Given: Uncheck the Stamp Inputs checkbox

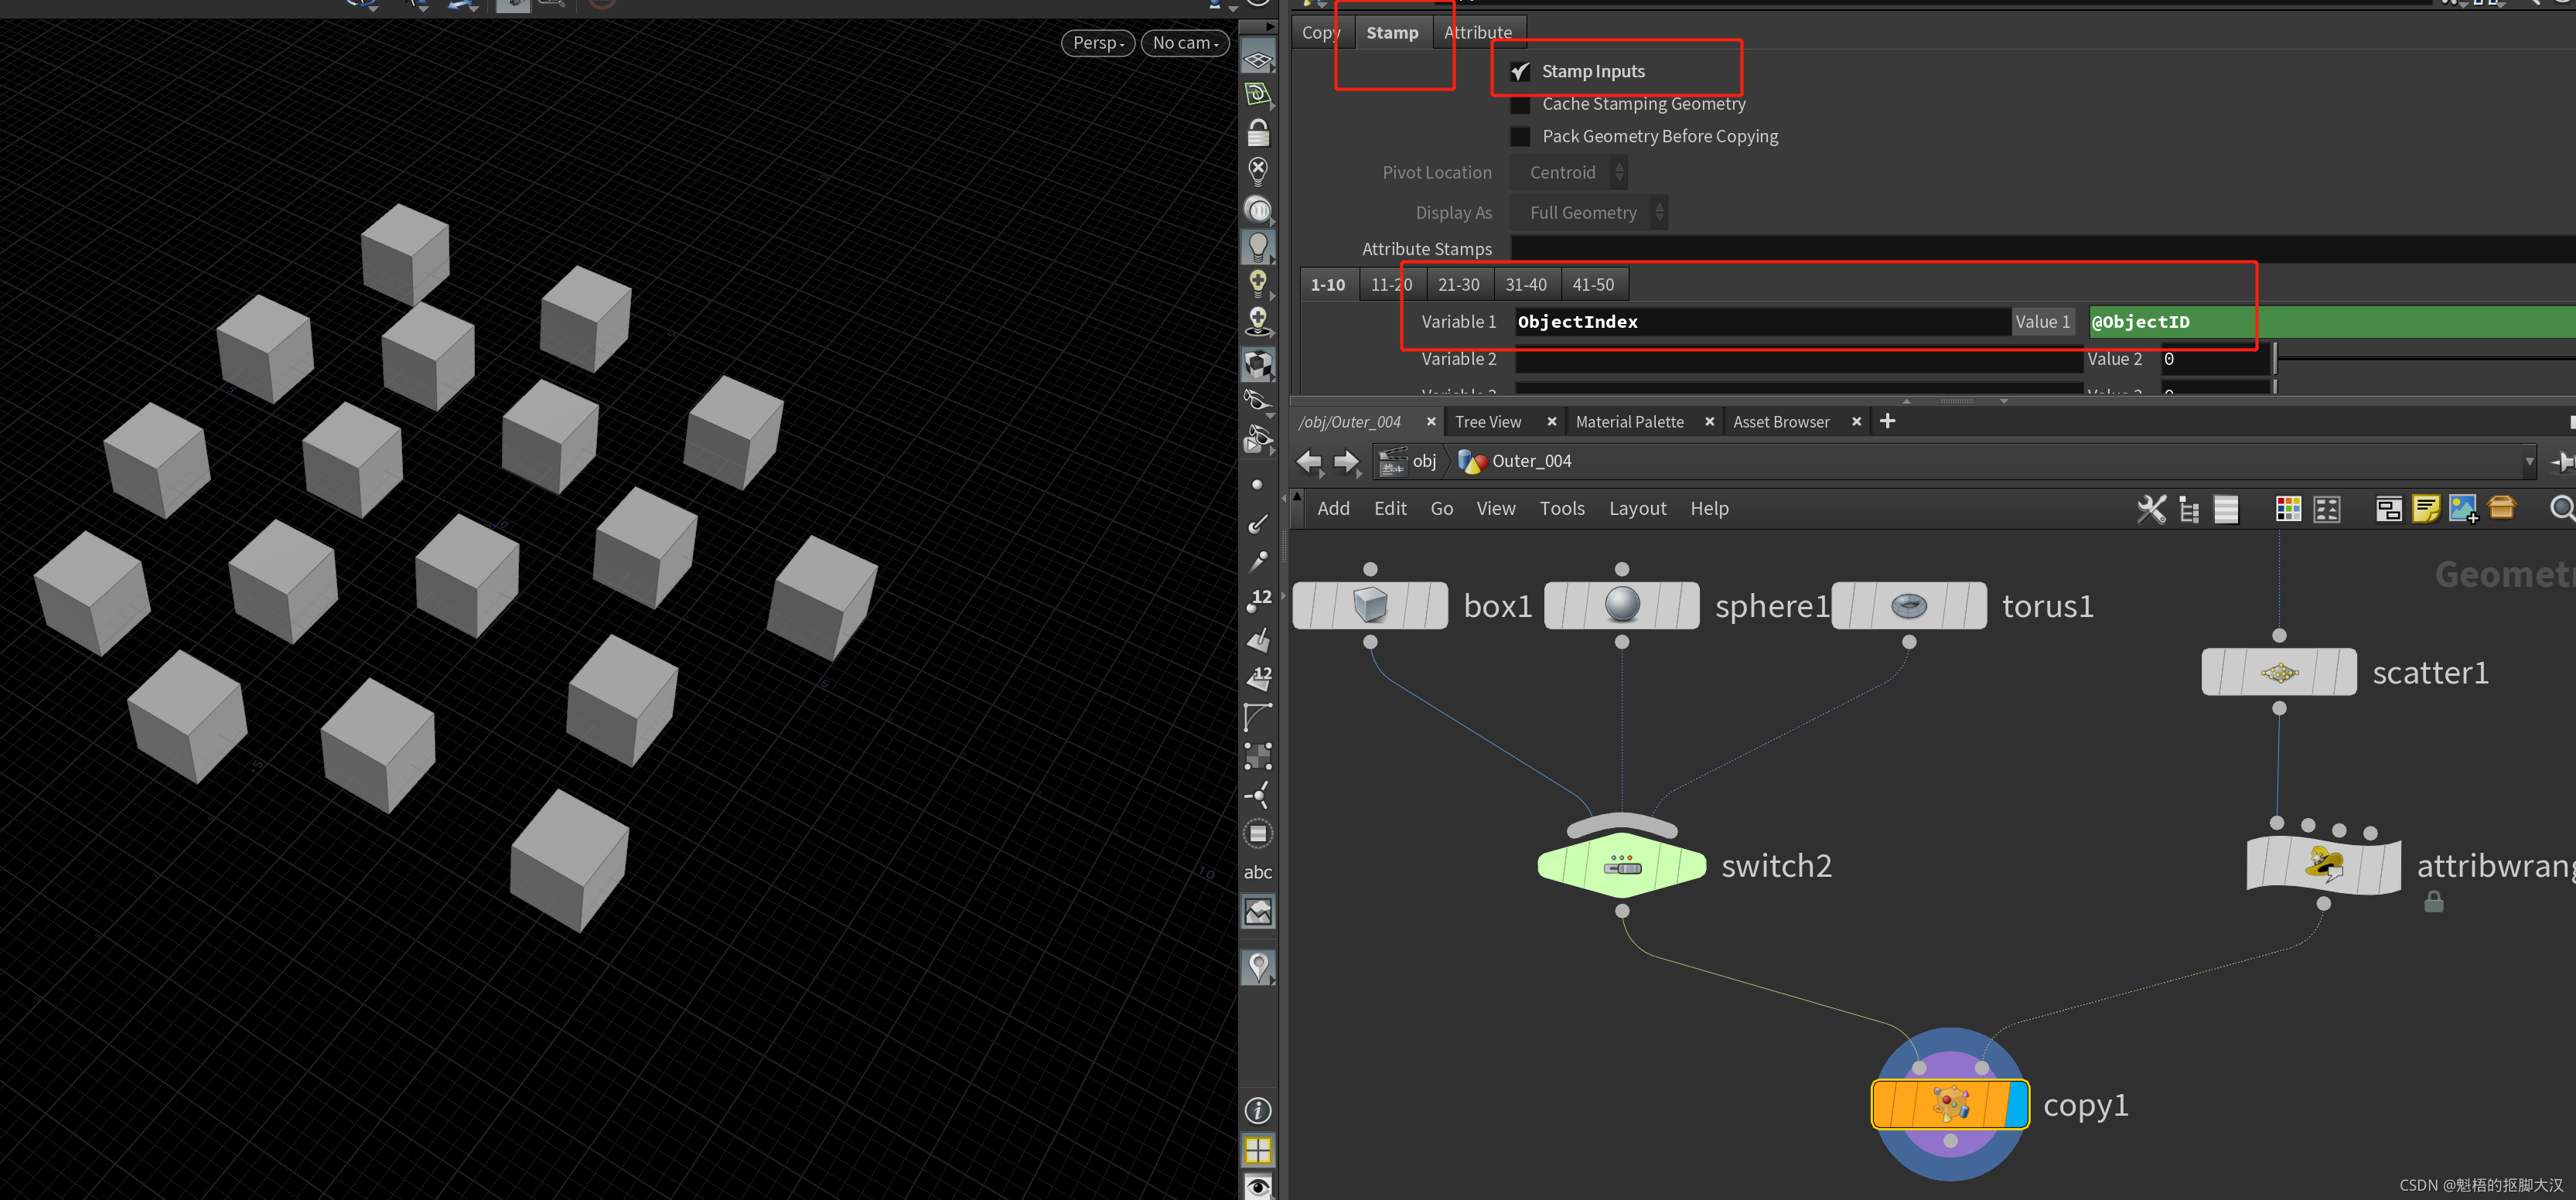Looking at the screenshot, I should [x=1520, y=71].
